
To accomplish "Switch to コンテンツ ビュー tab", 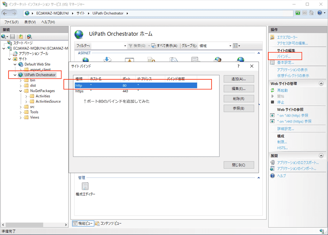I will (x=108, y=223).
